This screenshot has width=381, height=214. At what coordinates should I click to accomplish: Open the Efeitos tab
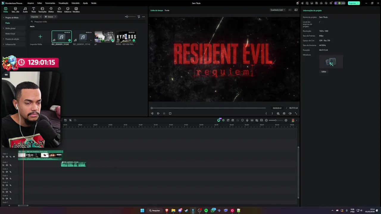click(x=51, y=10)
